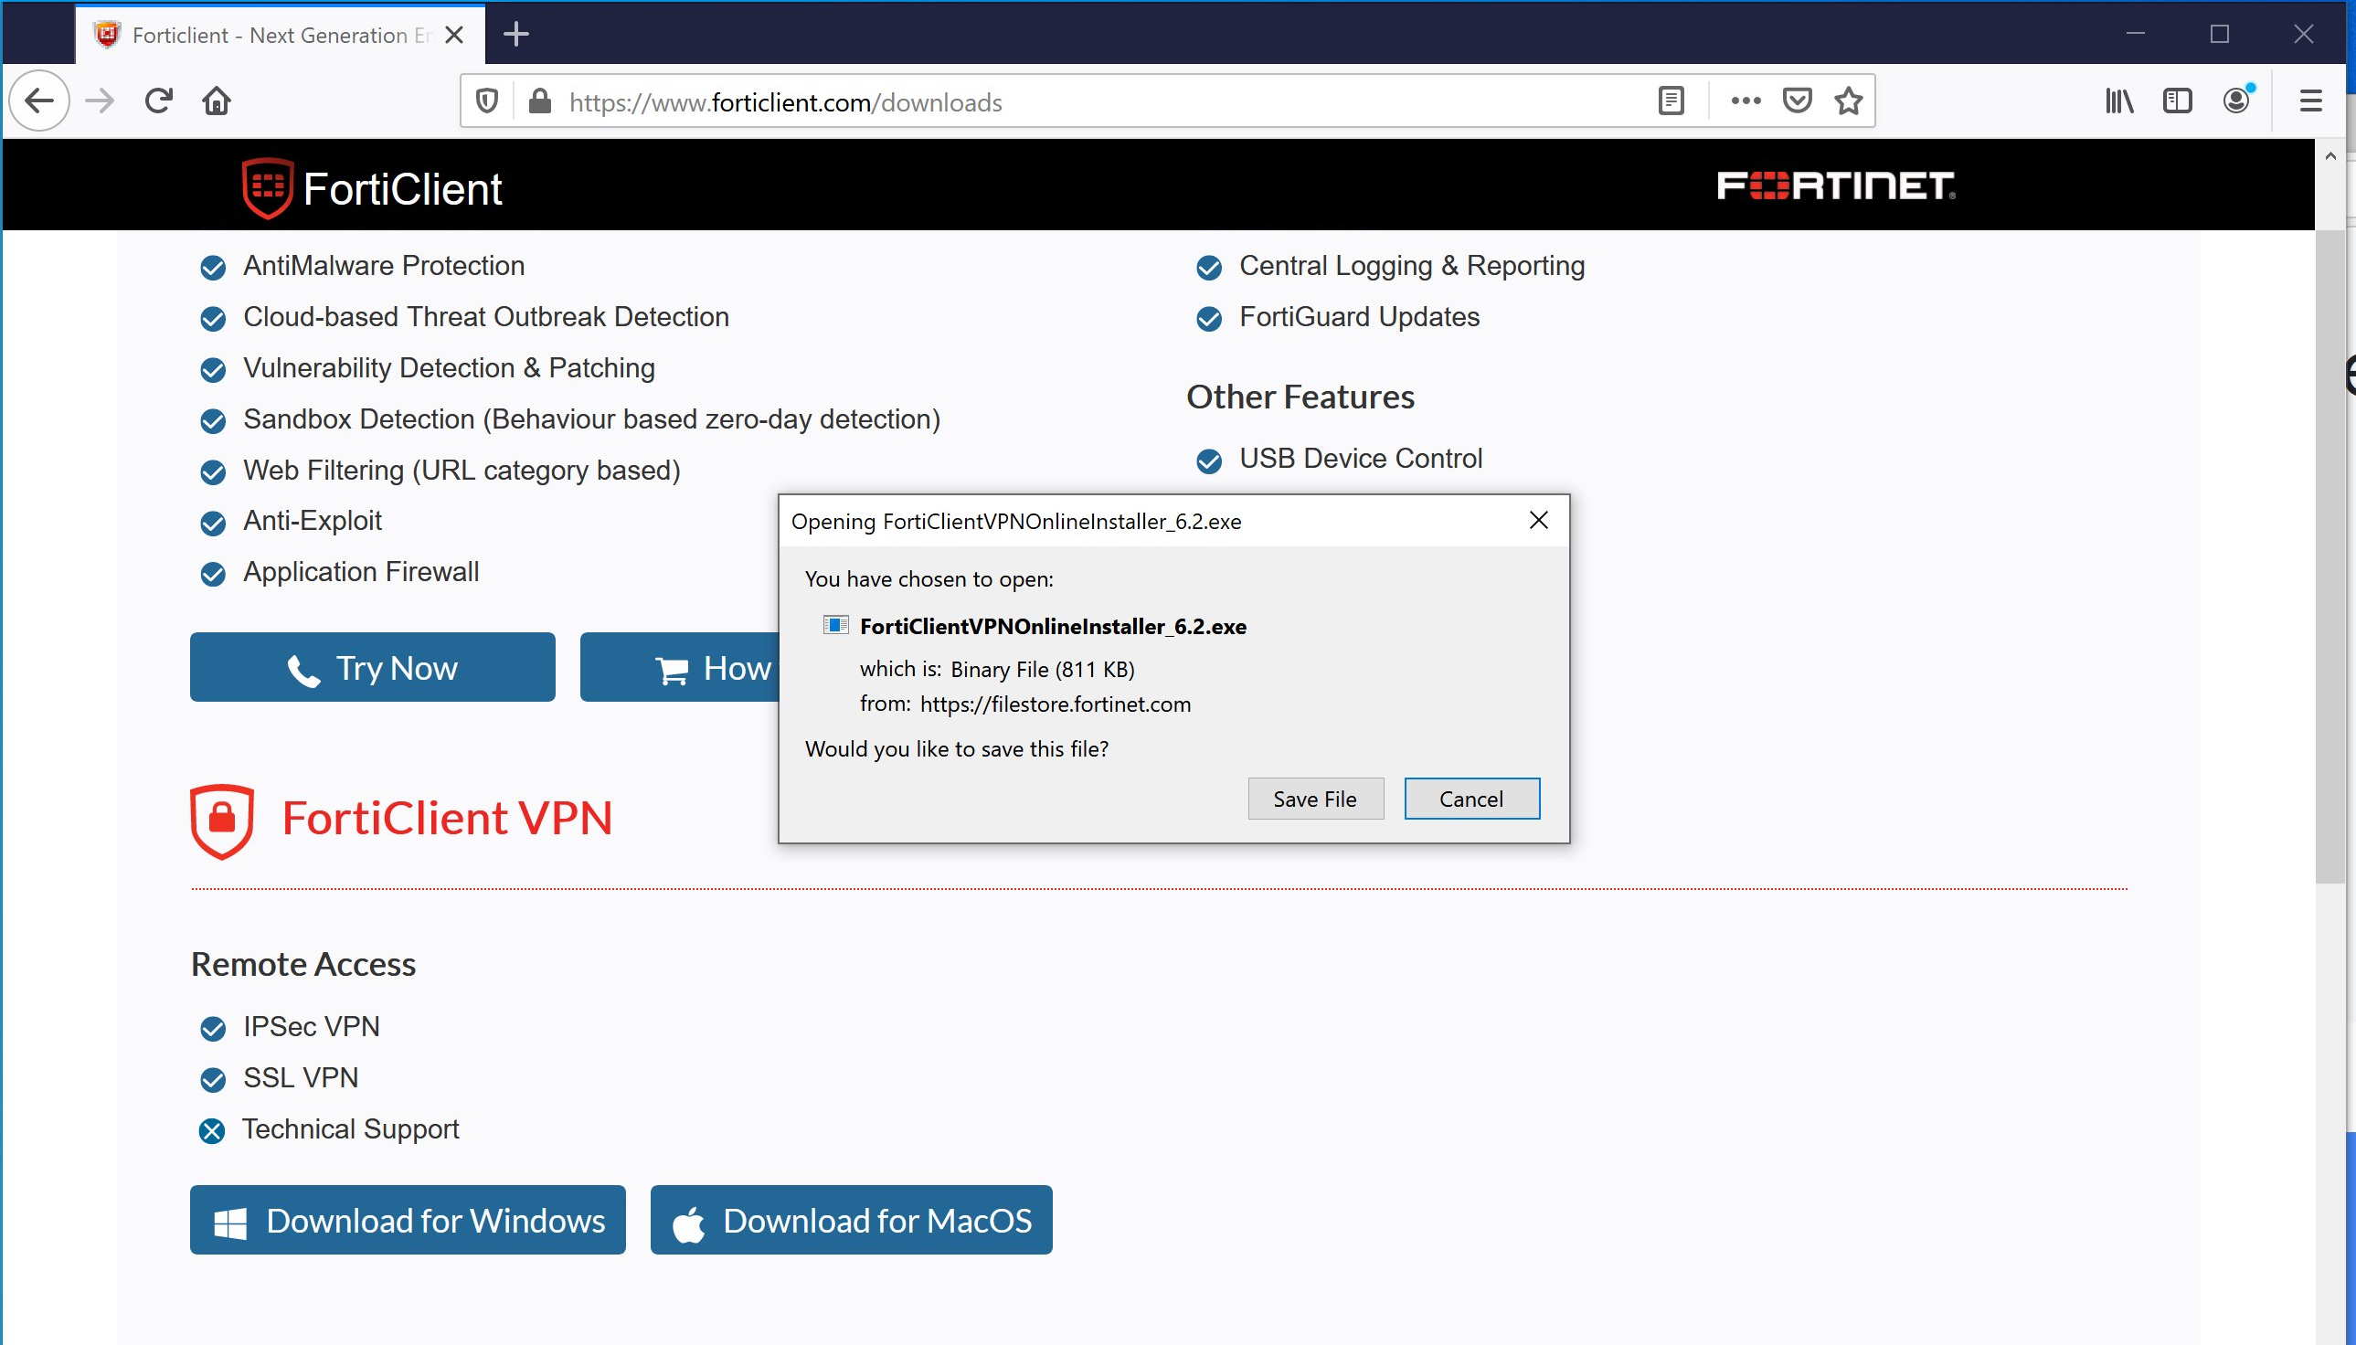The height and width of the screenshot is (1345, 2356).
Task: Click the Other Features heading
Action: tap(1300, 397)
